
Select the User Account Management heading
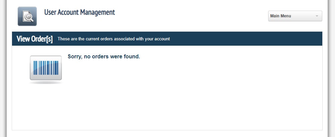pyautogui.click(x=80, y=12)
